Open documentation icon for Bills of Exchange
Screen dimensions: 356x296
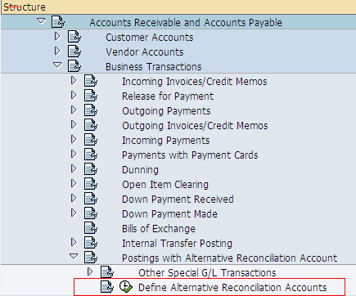91,228
